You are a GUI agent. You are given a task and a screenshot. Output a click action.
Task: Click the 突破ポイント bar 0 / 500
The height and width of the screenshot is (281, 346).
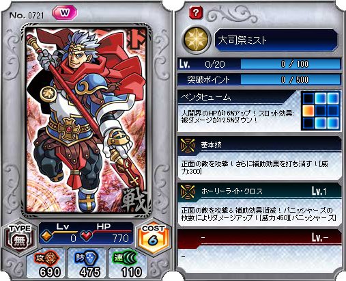tap(291, 80)
